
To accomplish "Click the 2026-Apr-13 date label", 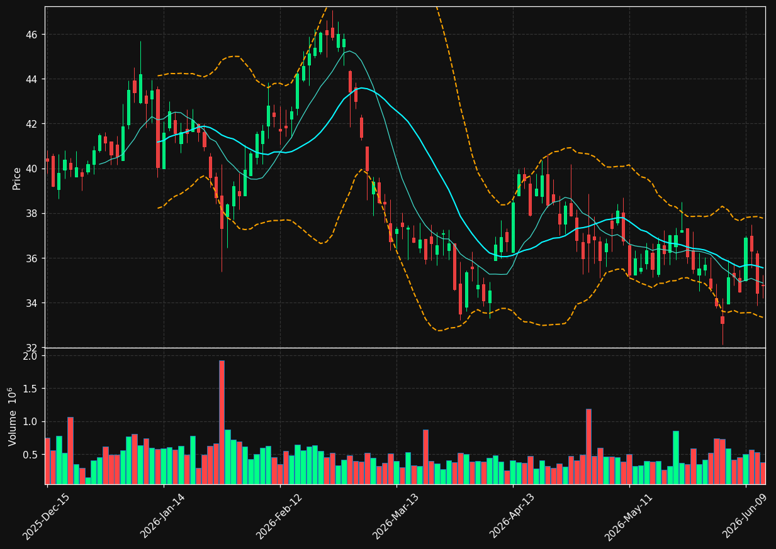I will 512,516.
